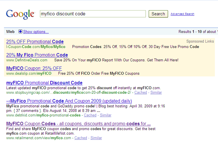Open the 25% OFF Promotional Code ad
This screenshot has width=218, height=142.
[x=35, y=41]
